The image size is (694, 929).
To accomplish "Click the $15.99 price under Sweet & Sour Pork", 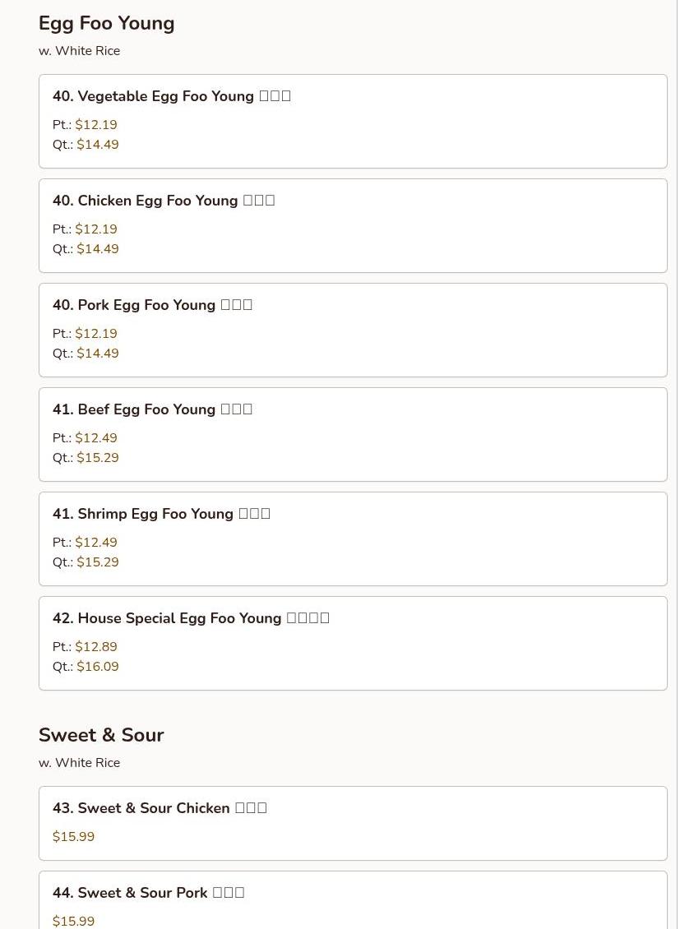I will pos(73,922).
